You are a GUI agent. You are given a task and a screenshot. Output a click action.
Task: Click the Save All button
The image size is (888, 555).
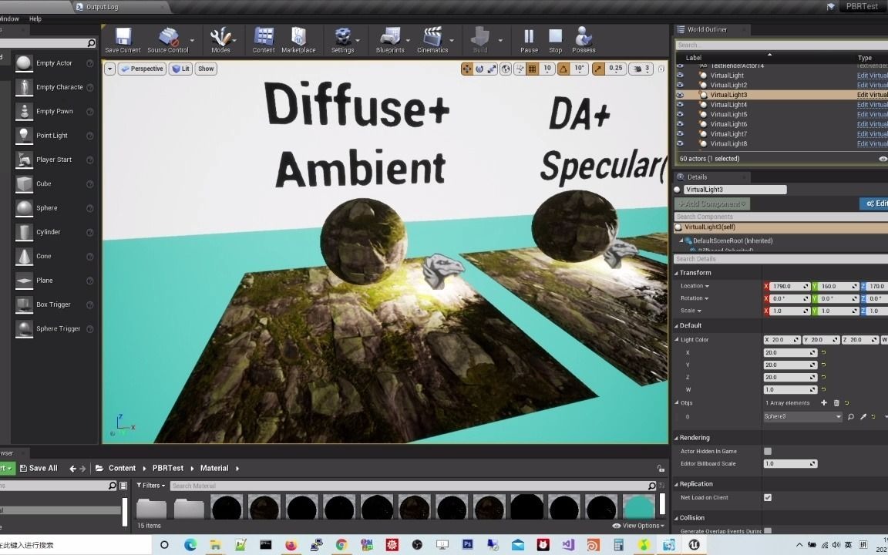coord(39,468)
